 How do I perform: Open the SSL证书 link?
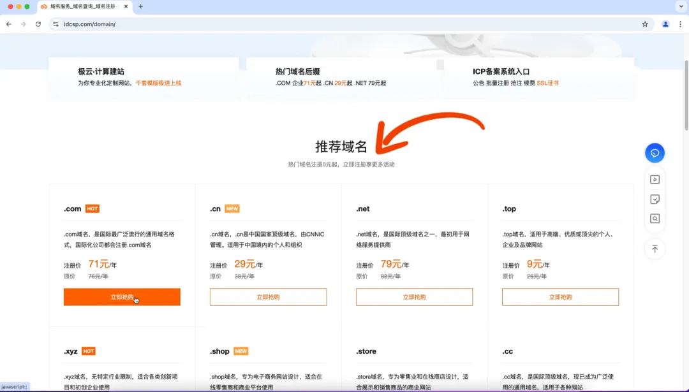[x=547, y=83]
